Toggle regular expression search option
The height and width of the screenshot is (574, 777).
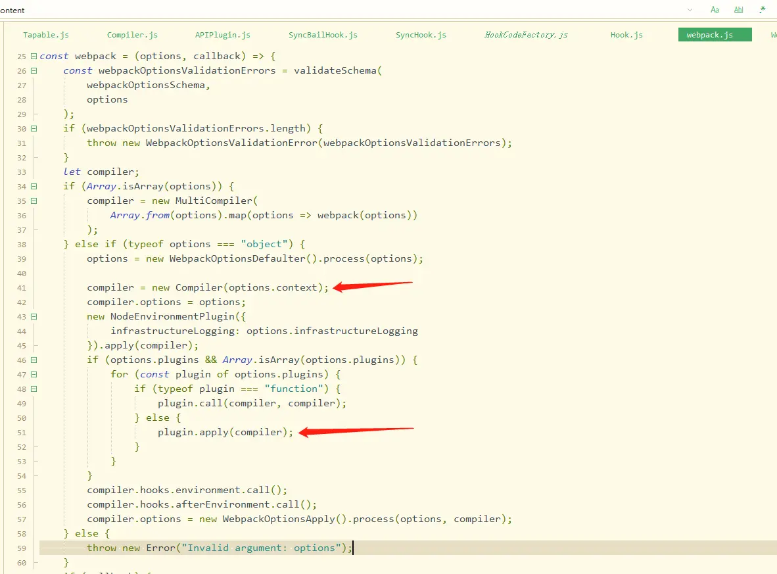[x=762, y=9]
